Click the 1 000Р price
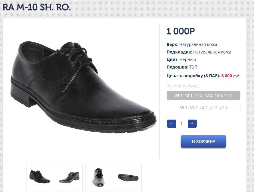 (x=181, y=31)
